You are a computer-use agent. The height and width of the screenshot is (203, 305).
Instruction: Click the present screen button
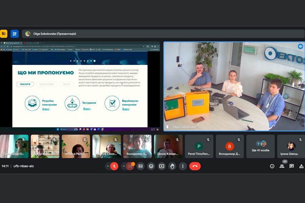pos(162,166)
